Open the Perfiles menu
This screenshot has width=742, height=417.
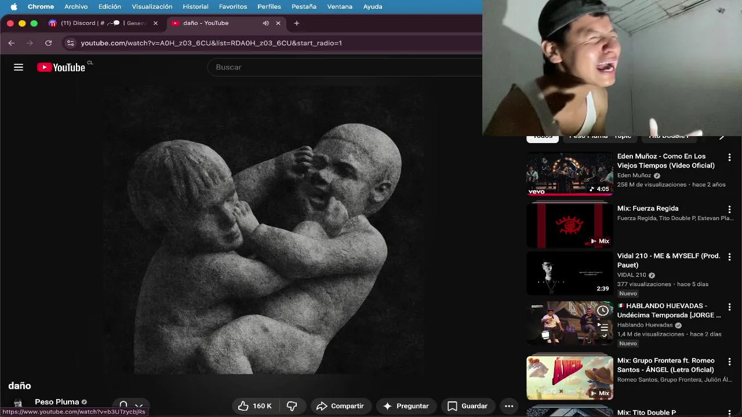(269, 6)
